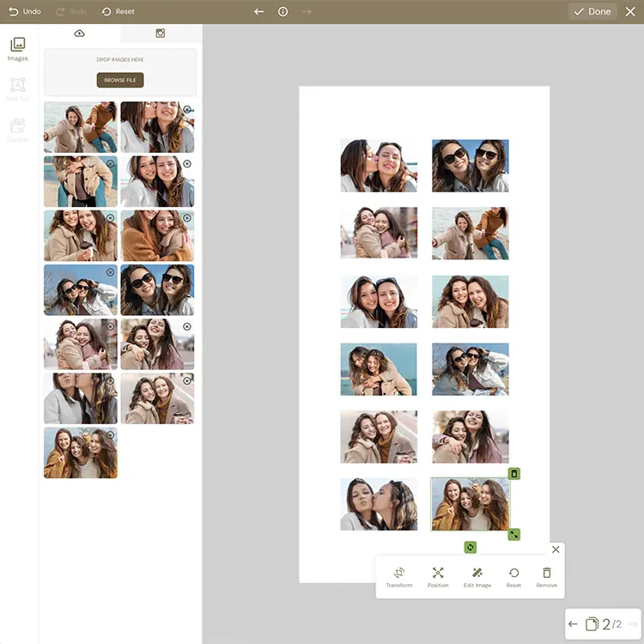Select the plaid headband kiss photo on canvas
The image size is (644, 644).
point(379,504)
